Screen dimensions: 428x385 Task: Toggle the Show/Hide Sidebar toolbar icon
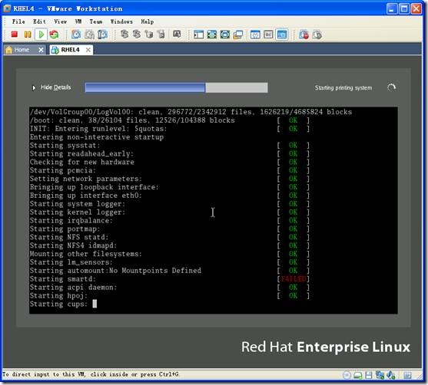pyautogui.click(x=199, y=35)
